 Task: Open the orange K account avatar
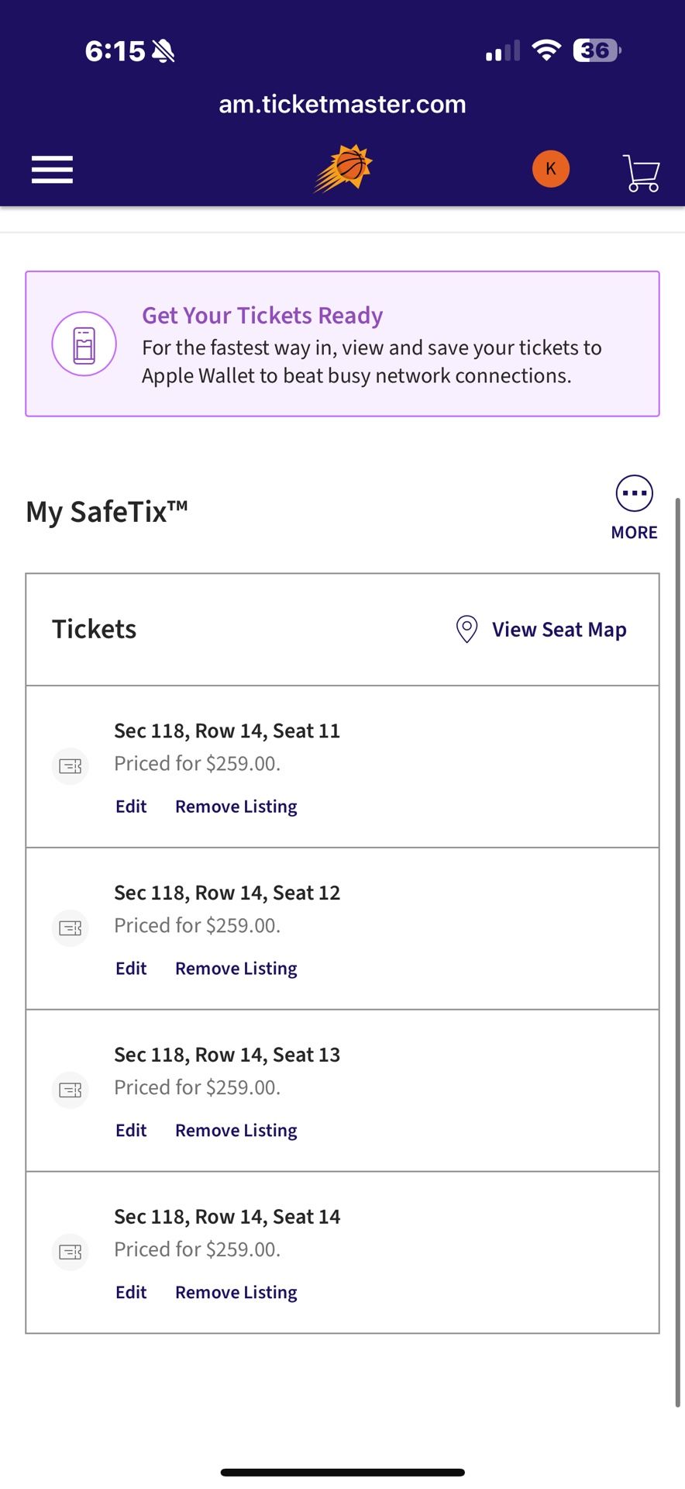(x=550, y=169)
